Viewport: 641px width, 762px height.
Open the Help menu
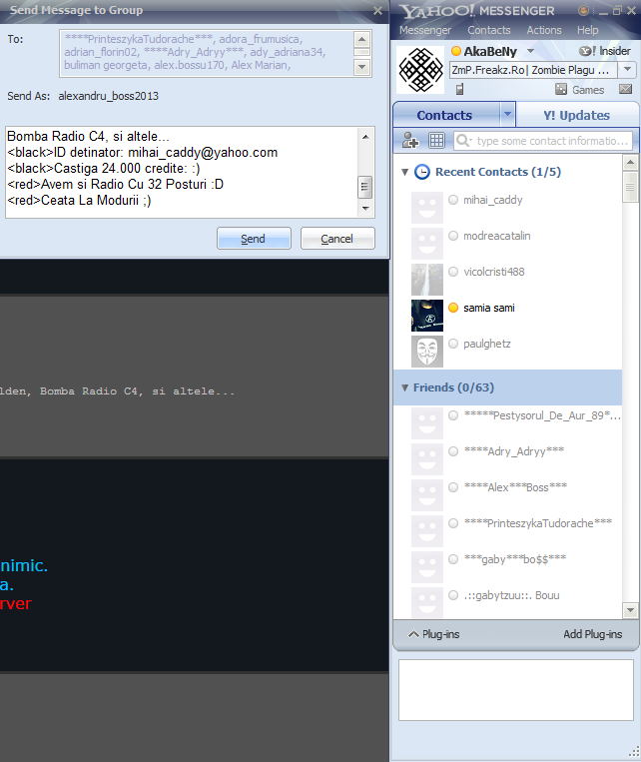coord(587,30)
